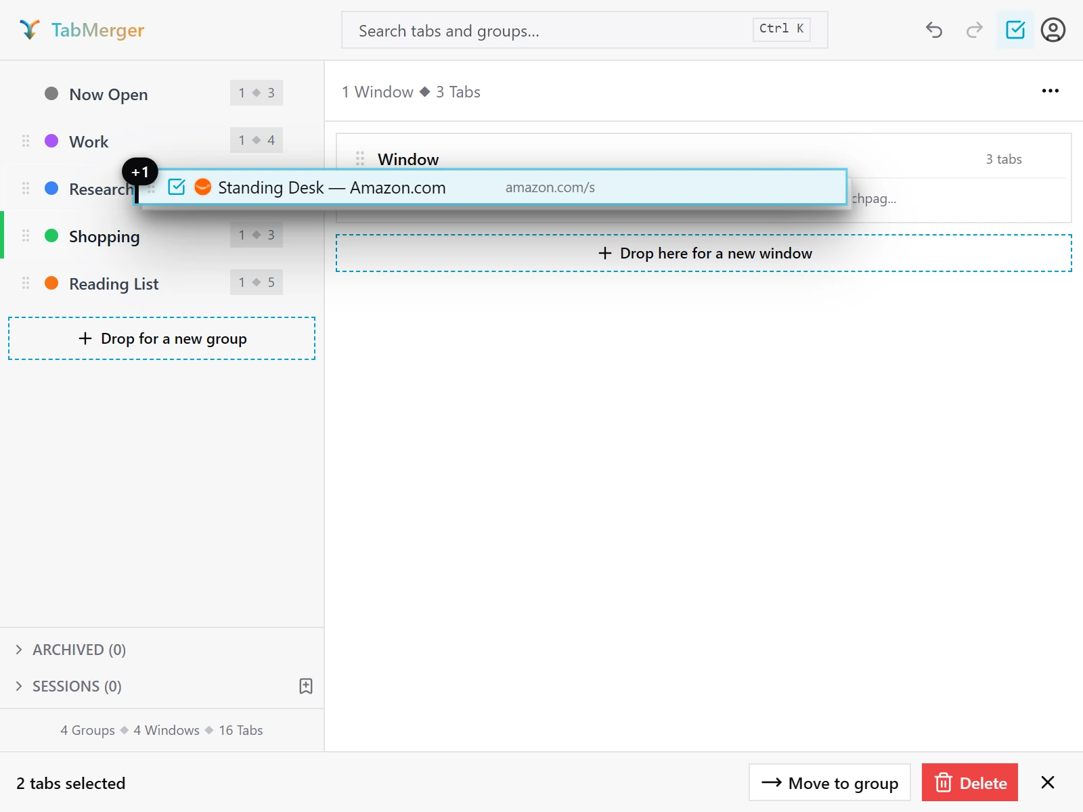Click the Now Open 1◆3 count badge

(x=257, y=93)
